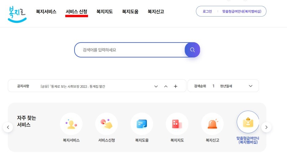Click the 복지로 logo

click(x=17, y=14)
